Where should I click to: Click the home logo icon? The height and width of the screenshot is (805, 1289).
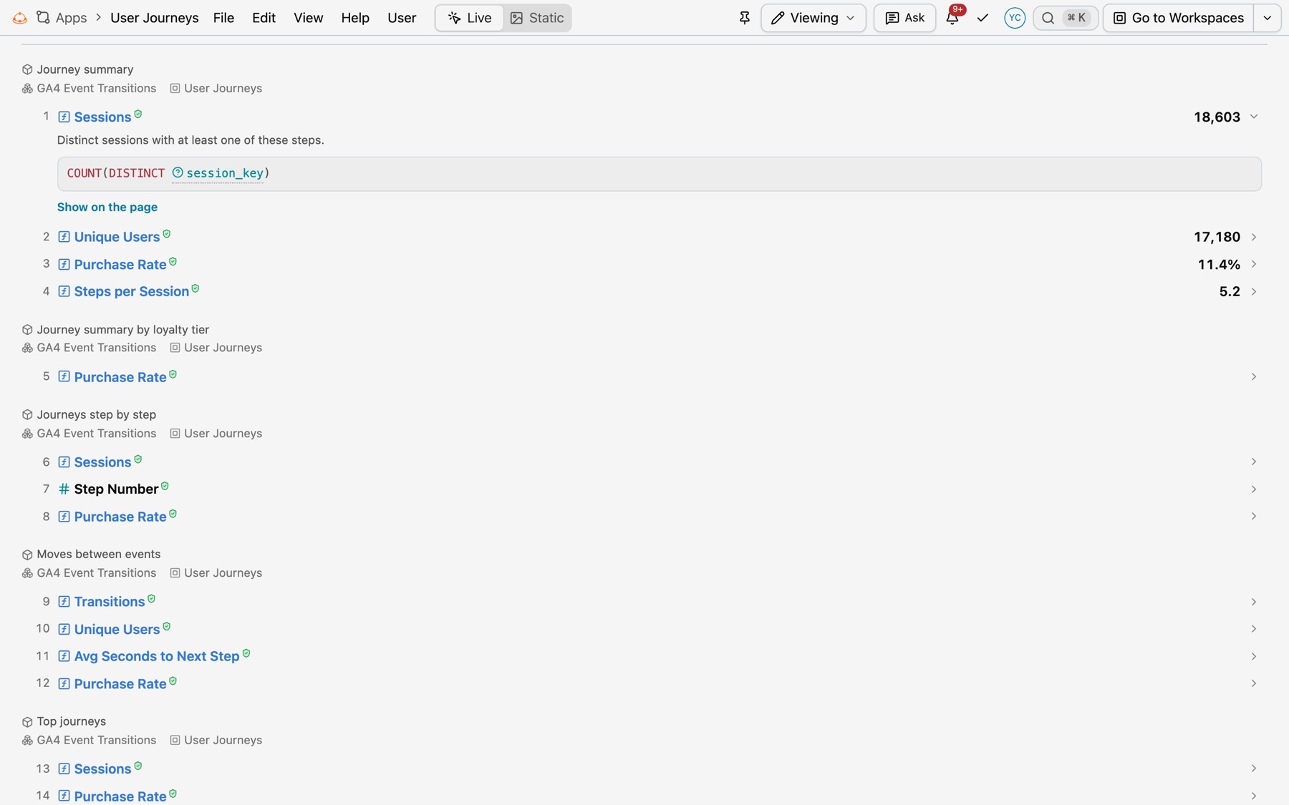click(20, 18)
